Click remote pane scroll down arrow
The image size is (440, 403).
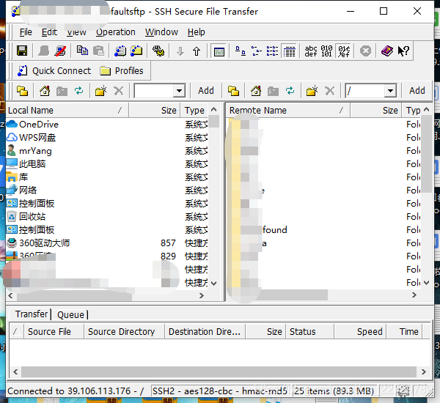[x=427, y=283]
